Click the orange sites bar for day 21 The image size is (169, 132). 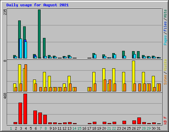coord(110,85)
